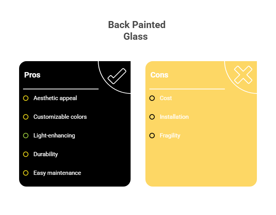
Task: Click the Light-enhancing list item text
Action: tap(54, 136)
